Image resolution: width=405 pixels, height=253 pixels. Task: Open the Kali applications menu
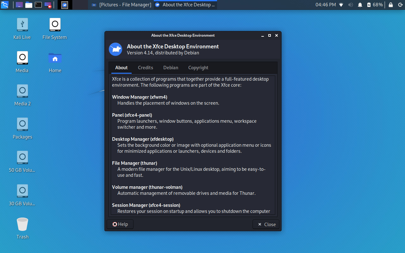[5, 5]
